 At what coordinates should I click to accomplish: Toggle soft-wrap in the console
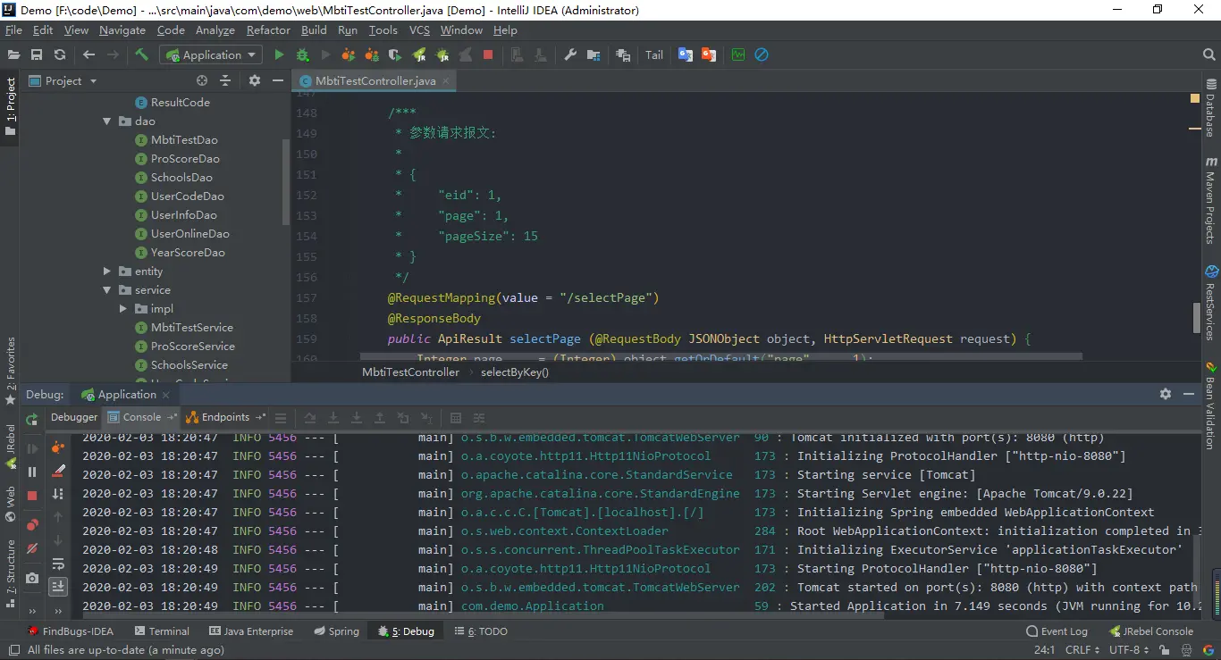click(x=58, y=564)
